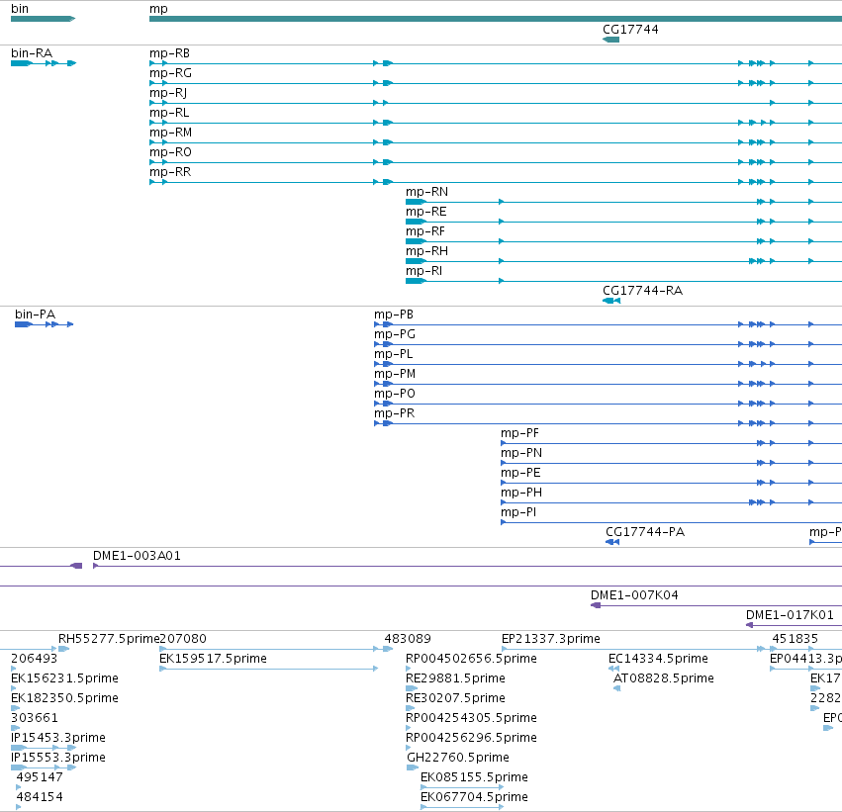Image resolution: width=842 pixels, height=812 pixels.
Task: Select protein mp-PG label
Action: tap(395, 334)
